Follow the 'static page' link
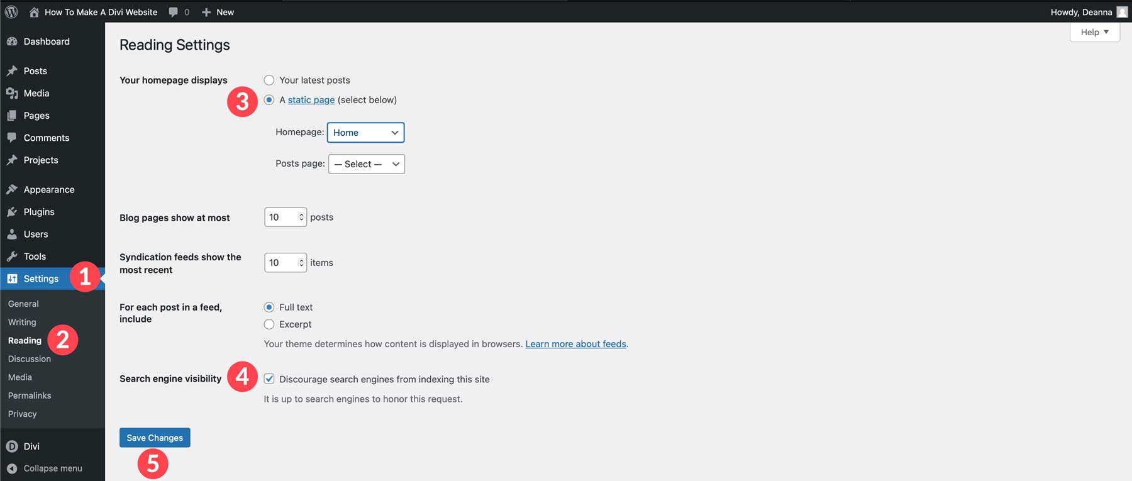The width and height of the screenshot is (1132, 481). pyautogui.click(x=311, y=100)
